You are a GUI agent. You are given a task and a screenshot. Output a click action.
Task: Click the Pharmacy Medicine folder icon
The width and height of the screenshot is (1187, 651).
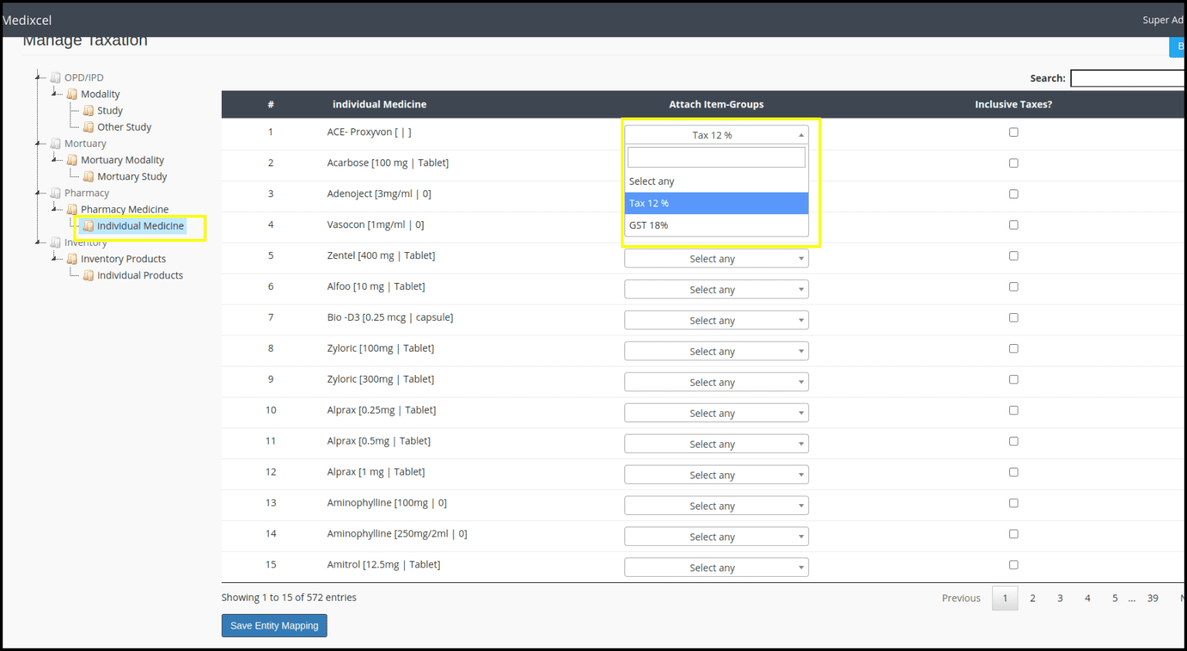click(x=72, y=209)
